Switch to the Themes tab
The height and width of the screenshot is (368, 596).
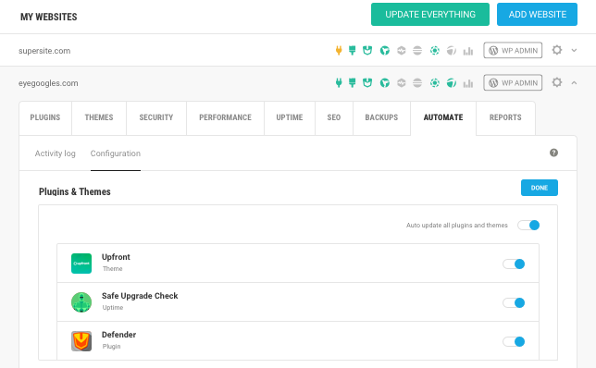pyautogui.click(x=99, y=117)
